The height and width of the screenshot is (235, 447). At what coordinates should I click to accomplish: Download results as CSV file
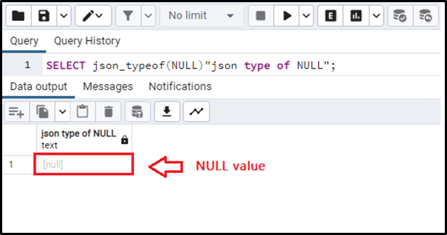click(x=167, y=112)
